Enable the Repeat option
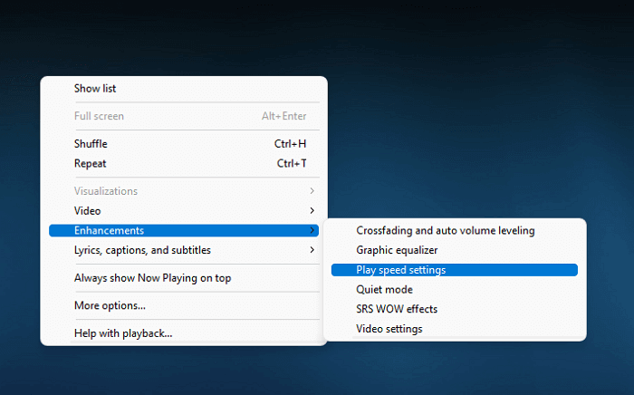 90,163
